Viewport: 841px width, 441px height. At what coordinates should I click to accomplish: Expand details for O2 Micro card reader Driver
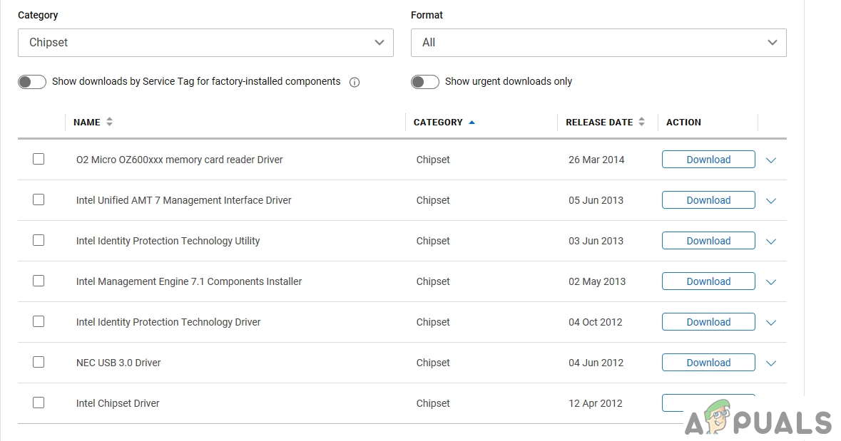770,160
